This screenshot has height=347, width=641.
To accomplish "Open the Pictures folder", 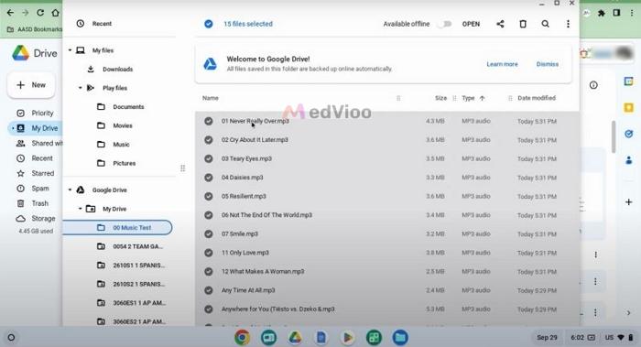I will (125, 163).
